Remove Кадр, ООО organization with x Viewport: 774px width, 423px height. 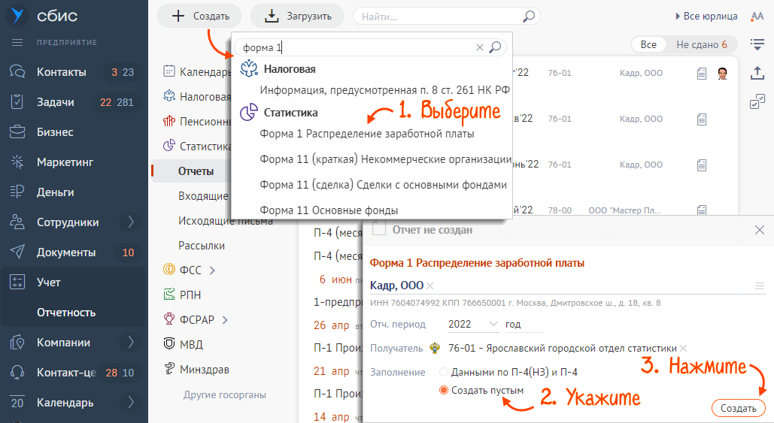coord(430,286)
